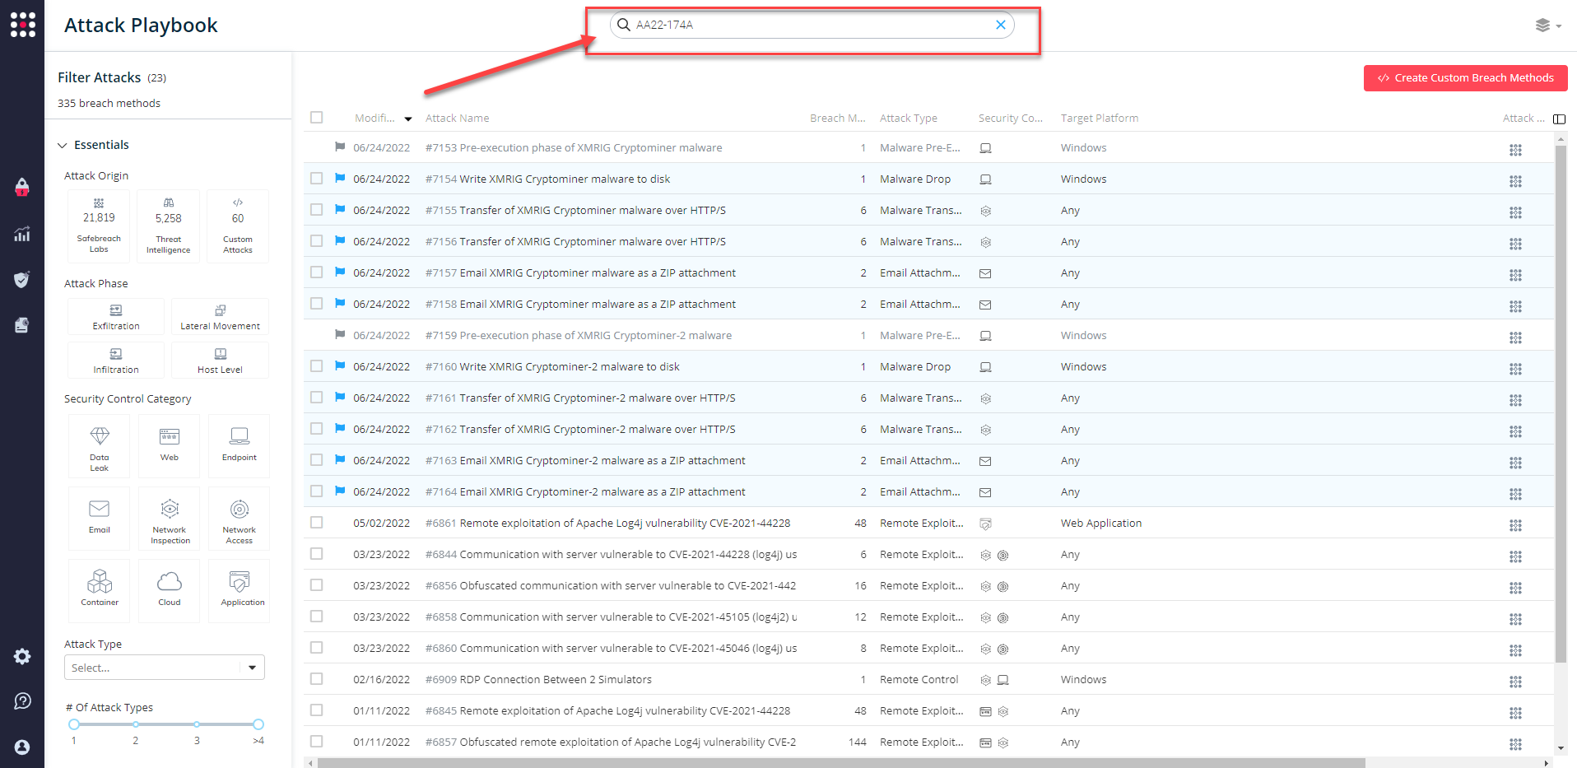
Task: Select the Endpoint security control filter
Action: (x=239, y=445)
